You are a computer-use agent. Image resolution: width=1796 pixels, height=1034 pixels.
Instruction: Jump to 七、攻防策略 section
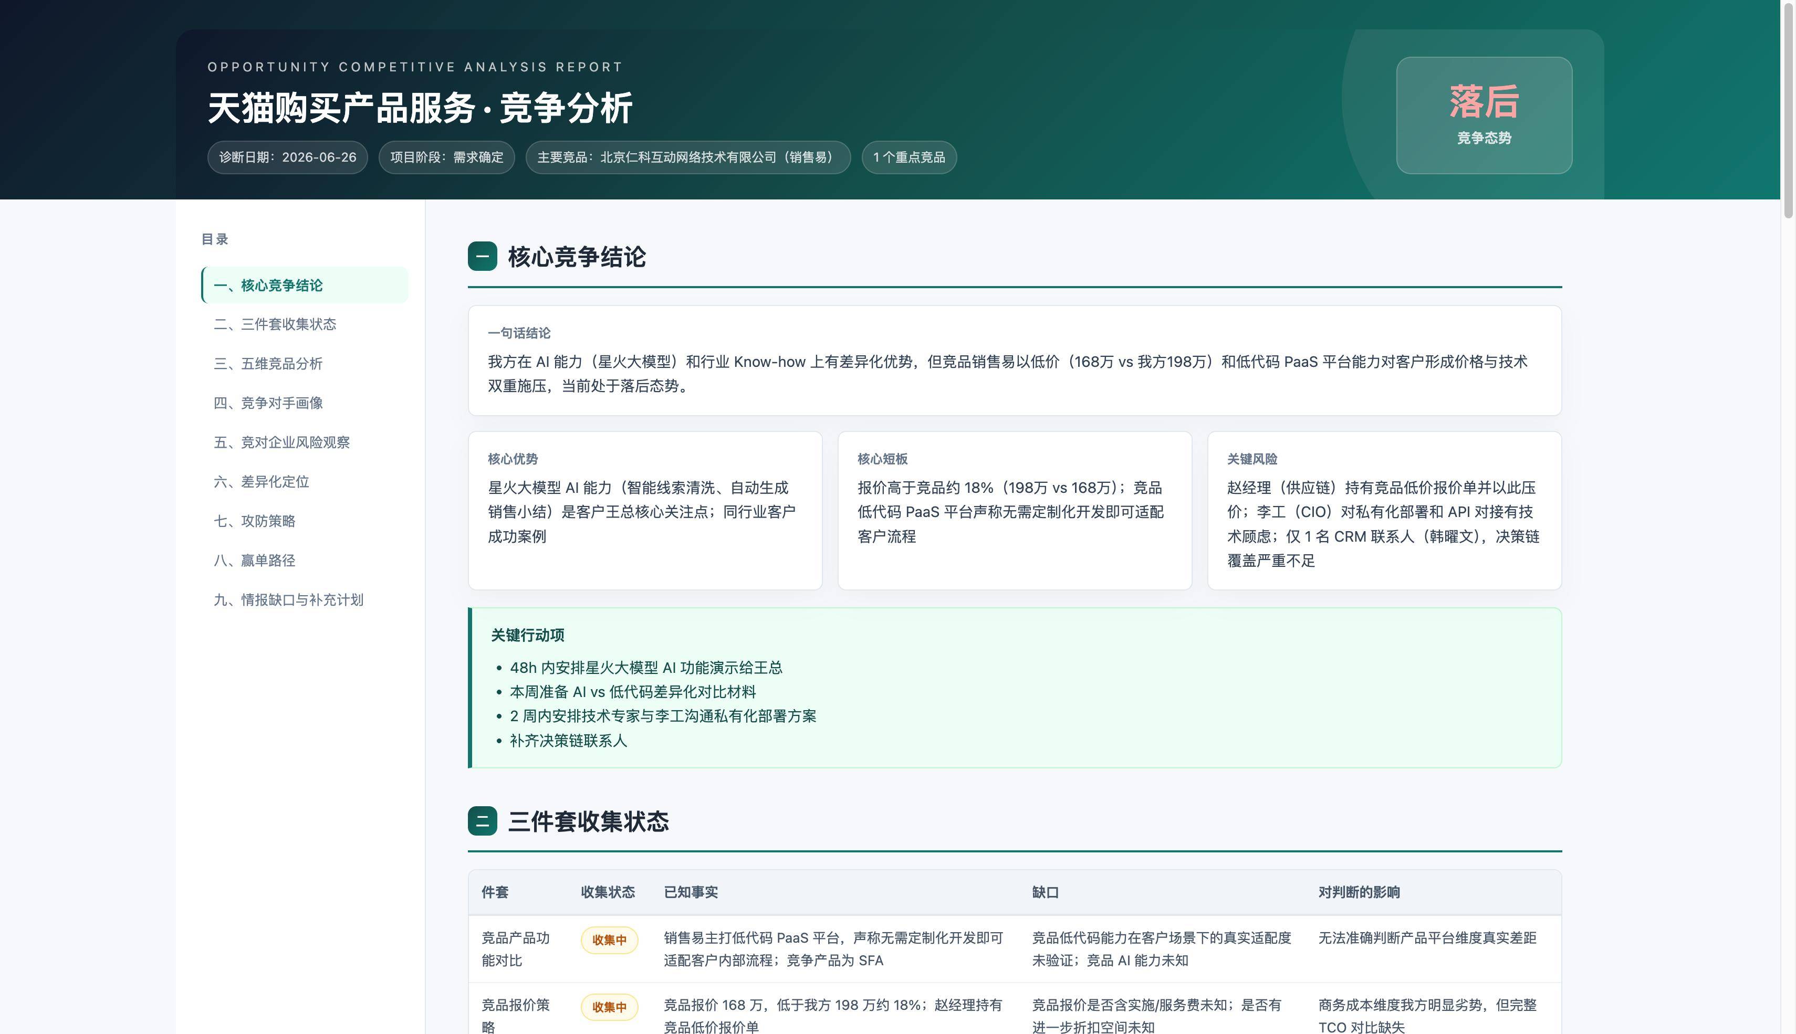click(x=305, y=521)
